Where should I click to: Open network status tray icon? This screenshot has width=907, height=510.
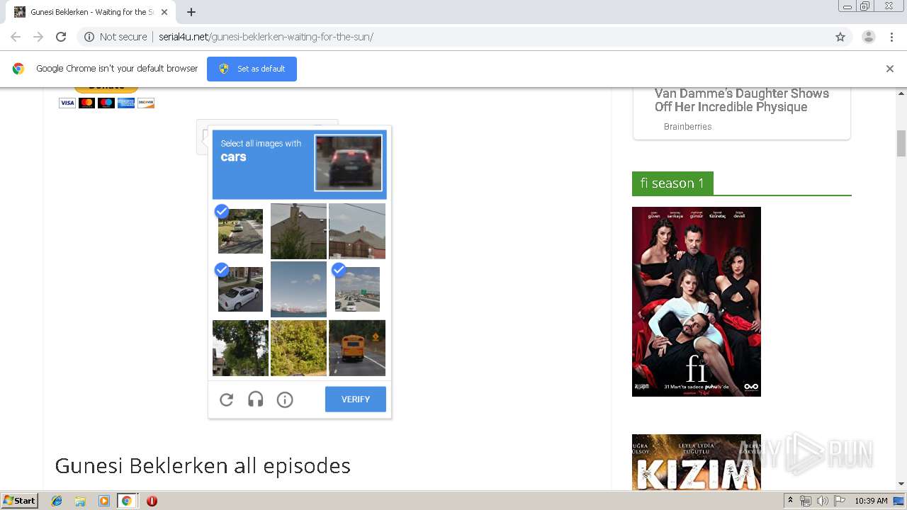[x=806, y=501]
